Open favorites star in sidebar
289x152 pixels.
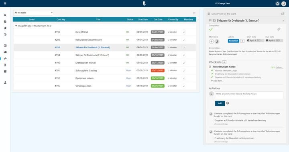tap(5, 28)
